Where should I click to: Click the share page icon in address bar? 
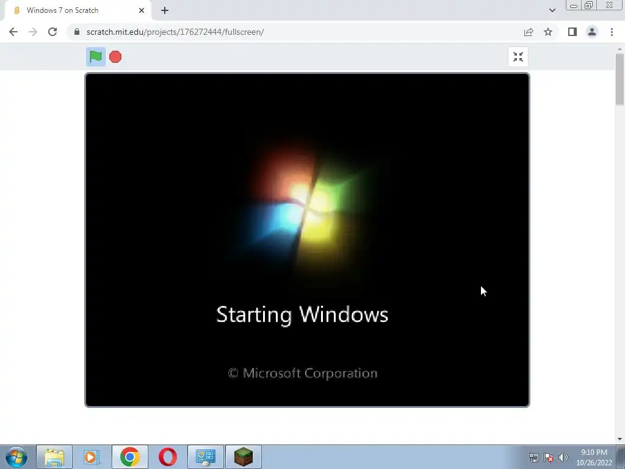[529, 32]
